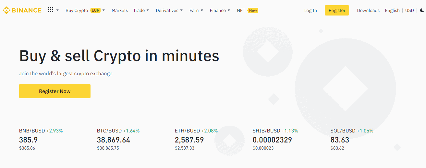Viewport: 426px width, 168px height.
Task: Go to Markets page
Action: tap(120, 10)
